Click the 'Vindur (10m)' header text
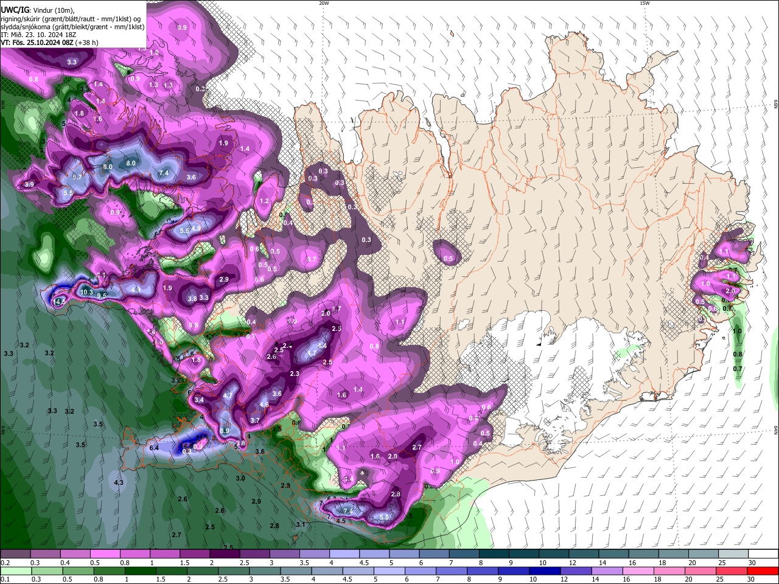This screenshot has height=584, width=779. 54,11
